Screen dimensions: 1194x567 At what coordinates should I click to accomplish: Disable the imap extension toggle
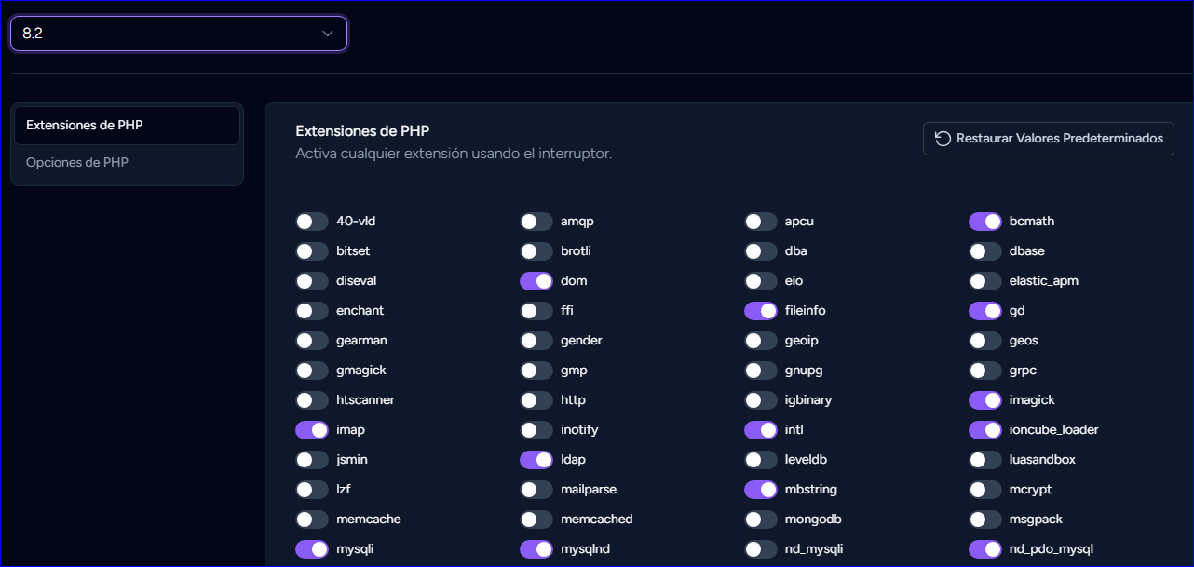click(312, 430)
